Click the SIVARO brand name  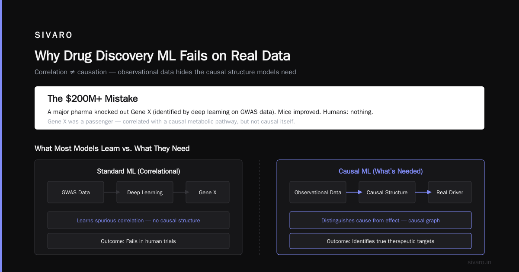tap(54, 35)
